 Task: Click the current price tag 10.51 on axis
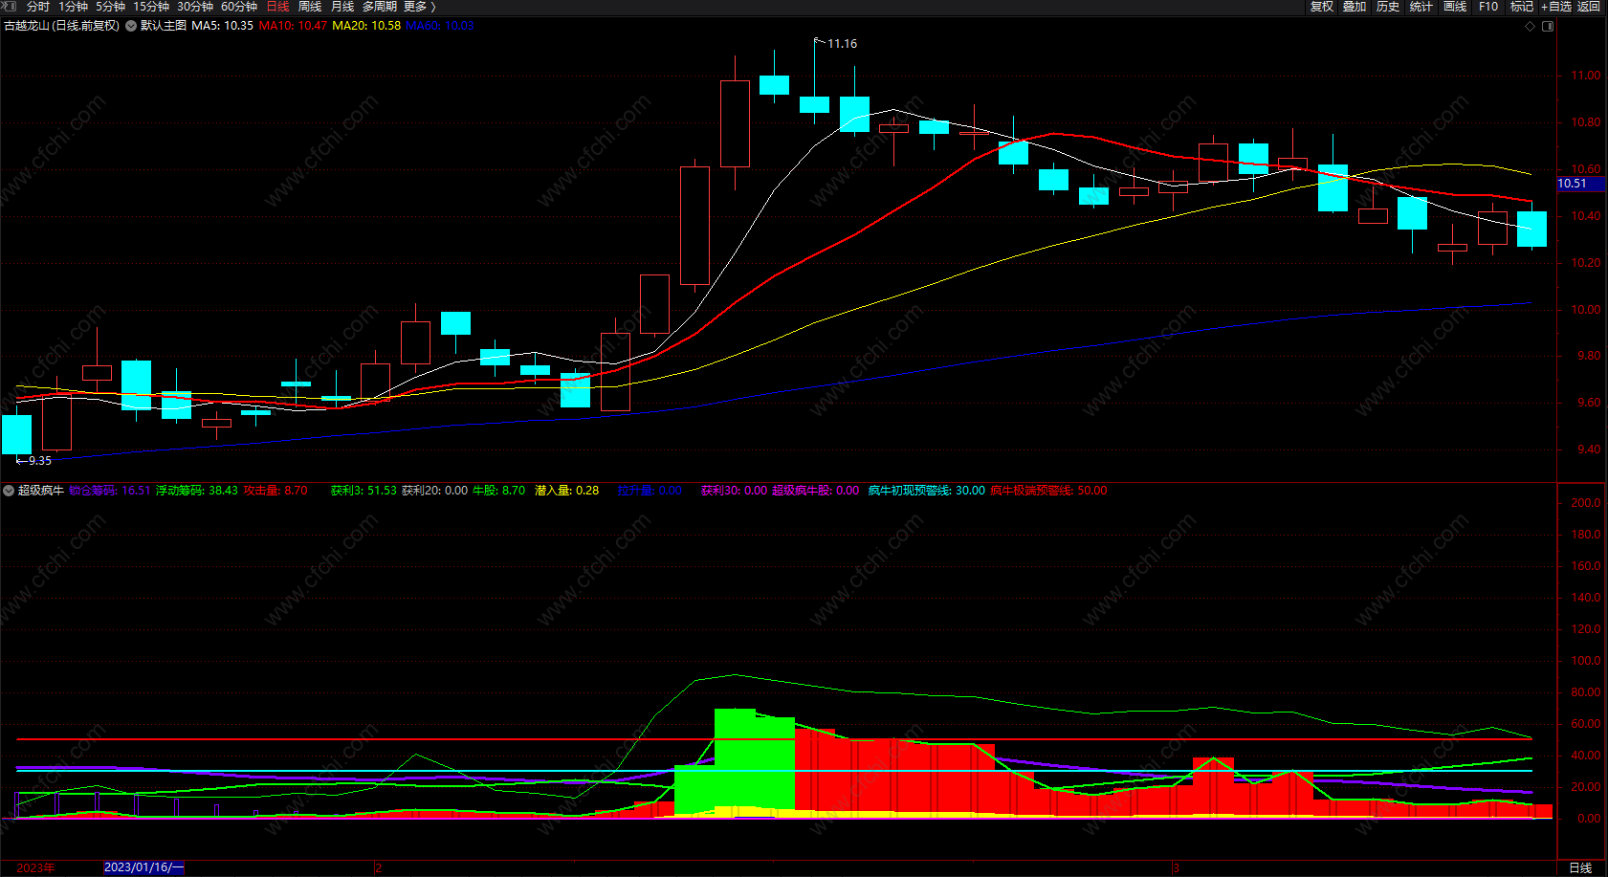[x=1581, y=184]
